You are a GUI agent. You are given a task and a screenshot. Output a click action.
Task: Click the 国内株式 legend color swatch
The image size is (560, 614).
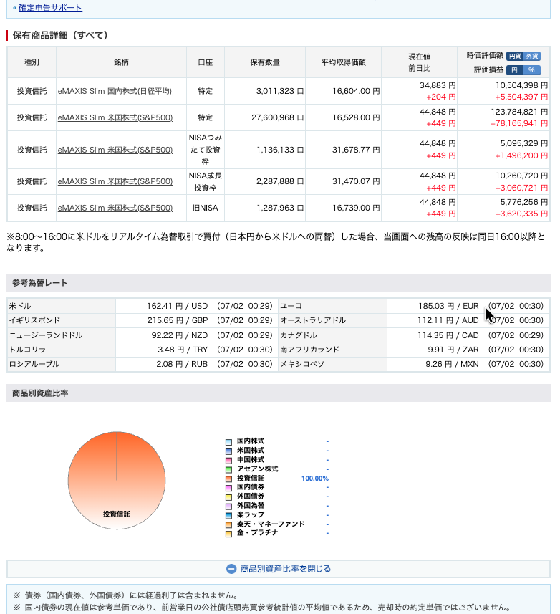click(228, 442)
